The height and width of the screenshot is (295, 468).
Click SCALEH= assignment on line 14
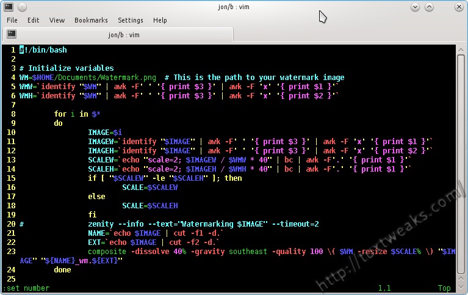coord(103,169)
